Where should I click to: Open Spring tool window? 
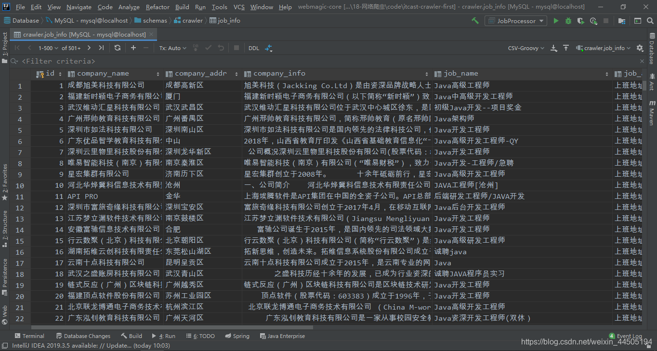tap(237, 336)
